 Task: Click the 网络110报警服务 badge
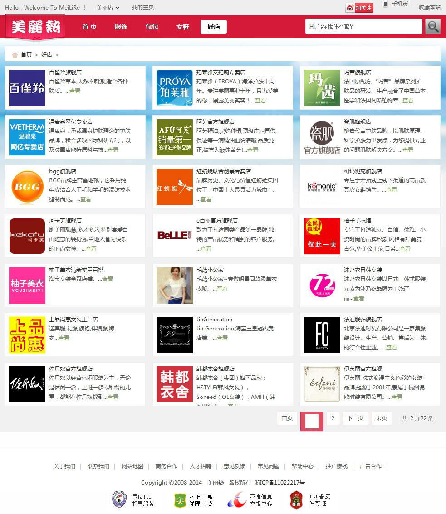click(x=132, y=500)
